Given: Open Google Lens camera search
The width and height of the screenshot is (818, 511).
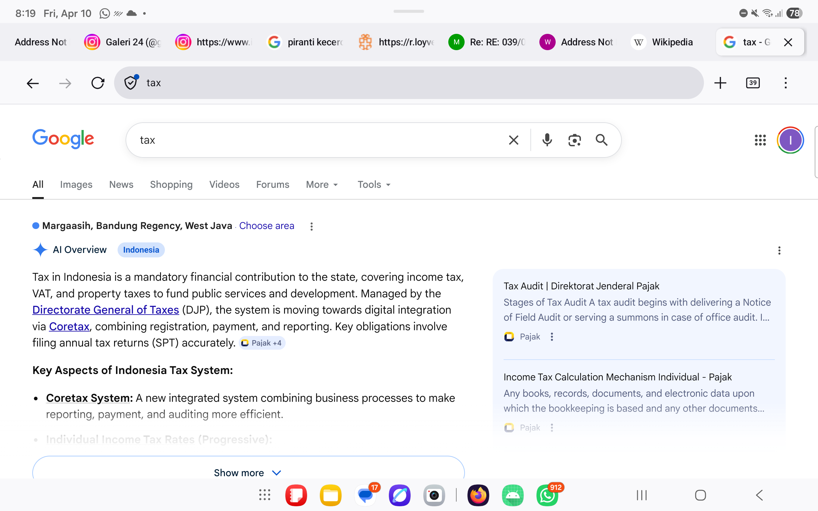Looking at the screenshot, I should click(x=574, y=140).
